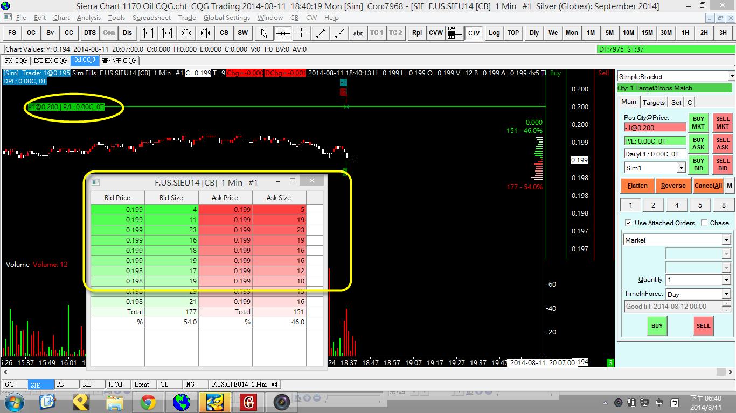
Task: Click the expand bar spacing icon
Action: [x=149, y=33]
